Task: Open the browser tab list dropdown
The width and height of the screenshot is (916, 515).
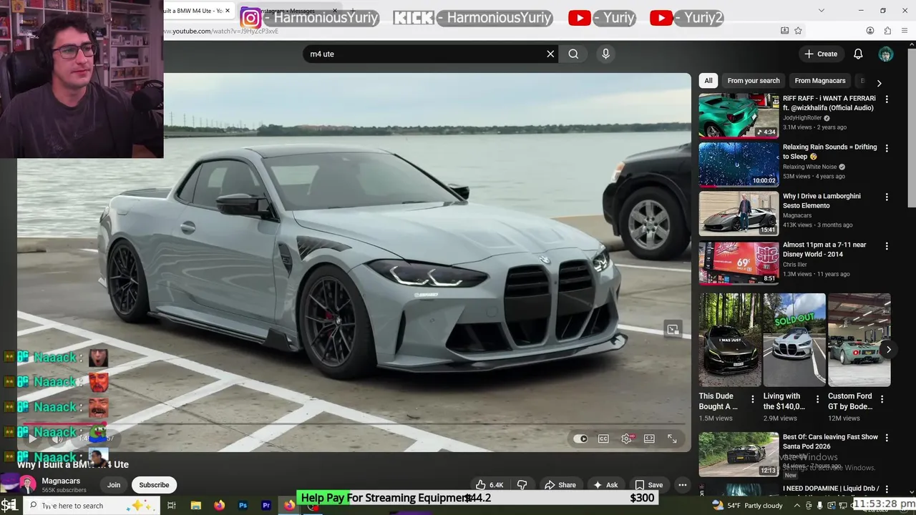Action: tap(821, 10)
